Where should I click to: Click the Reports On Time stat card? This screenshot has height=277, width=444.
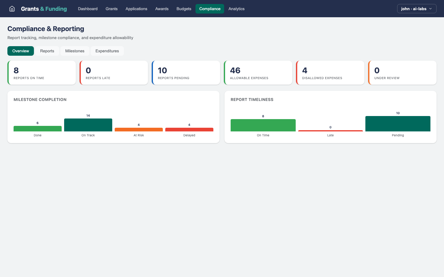pyautogui.click(x=41, y=72)
